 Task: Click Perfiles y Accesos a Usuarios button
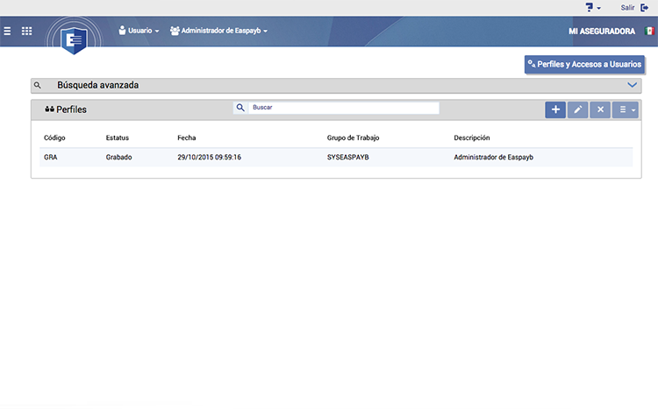click(584, 65)
